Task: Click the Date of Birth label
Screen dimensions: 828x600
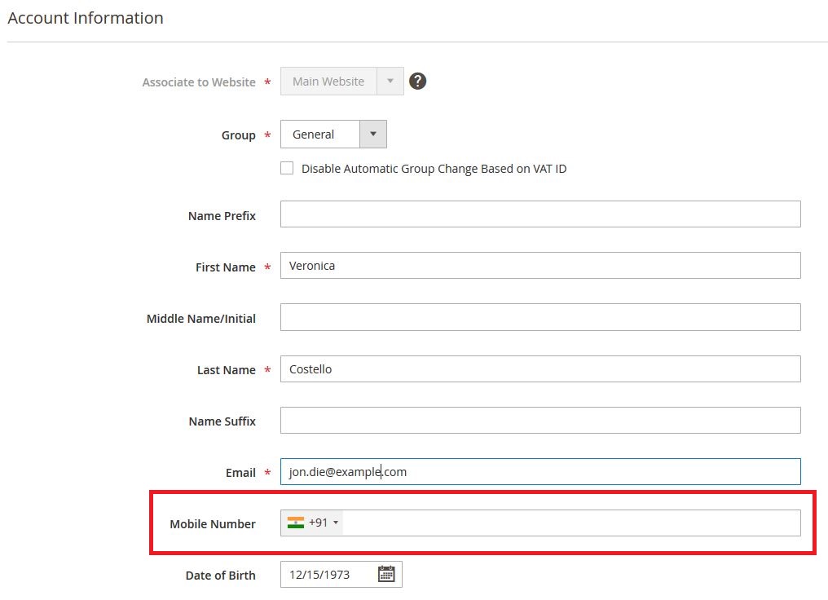Action: tap(220, 576)
